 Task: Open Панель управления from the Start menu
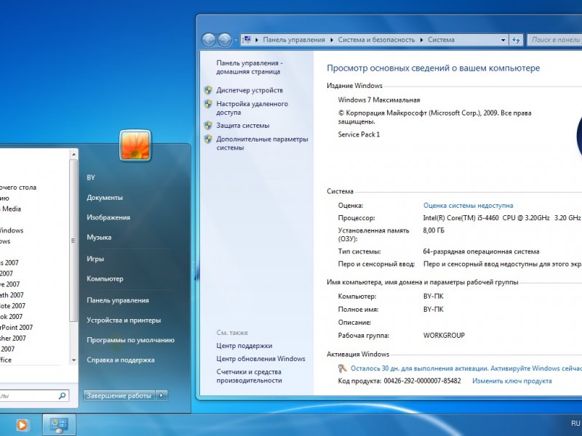click(118, 300)
